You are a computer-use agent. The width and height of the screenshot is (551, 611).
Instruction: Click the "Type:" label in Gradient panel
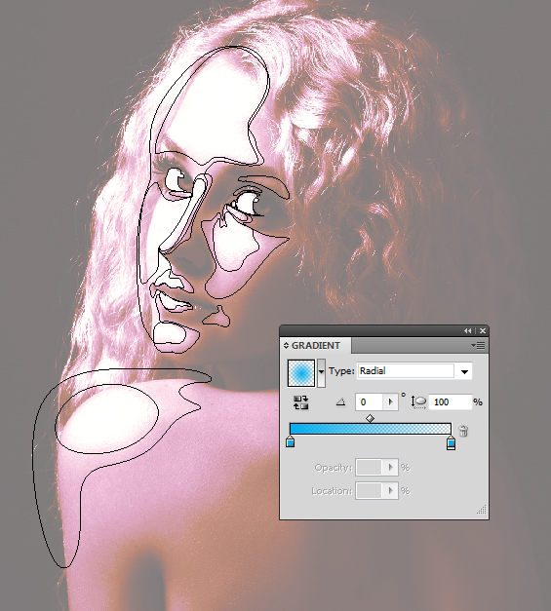pos(341,371)
